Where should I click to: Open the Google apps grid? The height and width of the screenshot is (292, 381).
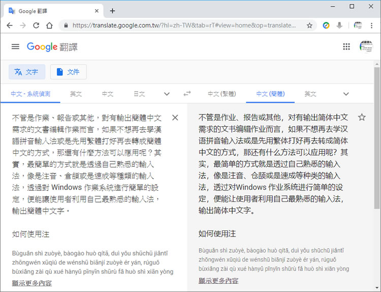pos(346,46)
